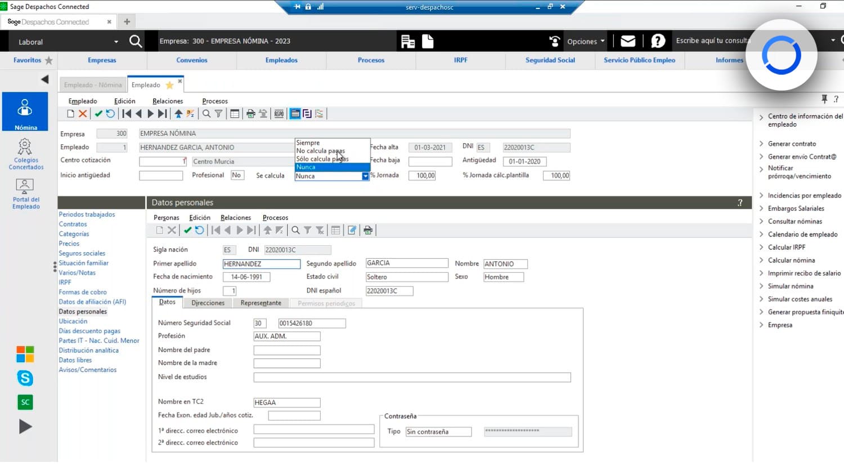Image resolution: width=844 pixels, height=467 pixels.
Task: Toggle the highlighted list view icon
Action: click(x=295, y=113)
